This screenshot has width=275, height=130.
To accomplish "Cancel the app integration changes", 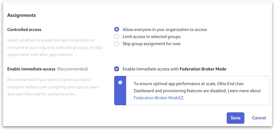I will point(259,118).
